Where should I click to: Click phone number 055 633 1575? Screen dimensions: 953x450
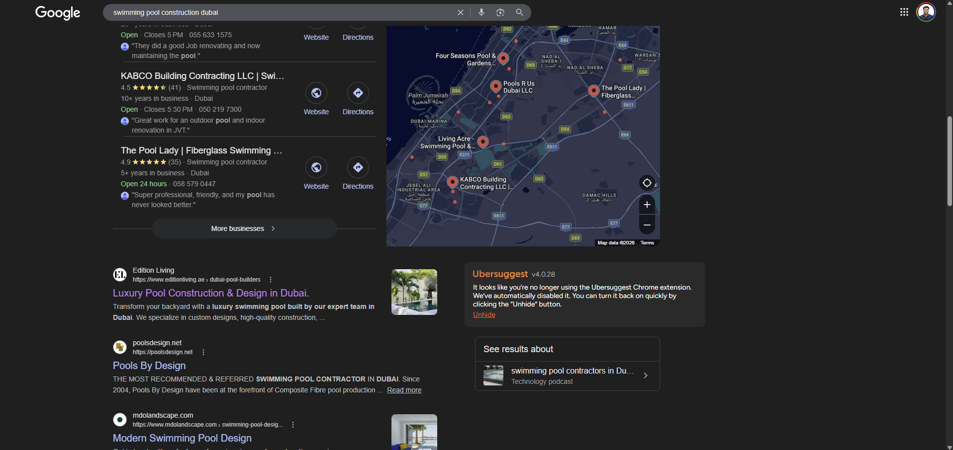click(210, 35)
